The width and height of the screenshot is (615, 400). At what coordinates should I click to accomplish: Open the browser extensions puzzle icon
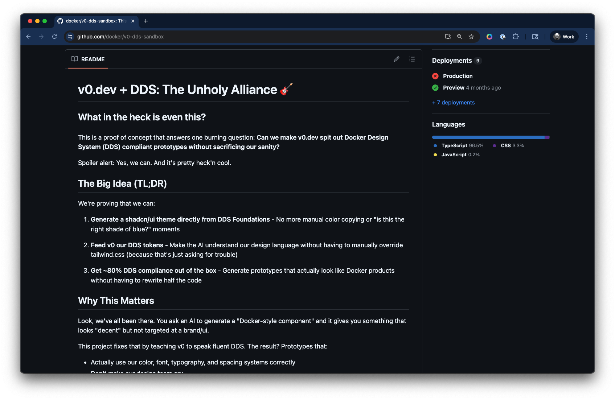coord(516,37)
